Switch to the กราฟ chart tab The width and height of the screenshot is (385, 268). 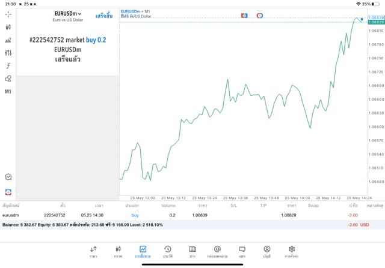118,251
